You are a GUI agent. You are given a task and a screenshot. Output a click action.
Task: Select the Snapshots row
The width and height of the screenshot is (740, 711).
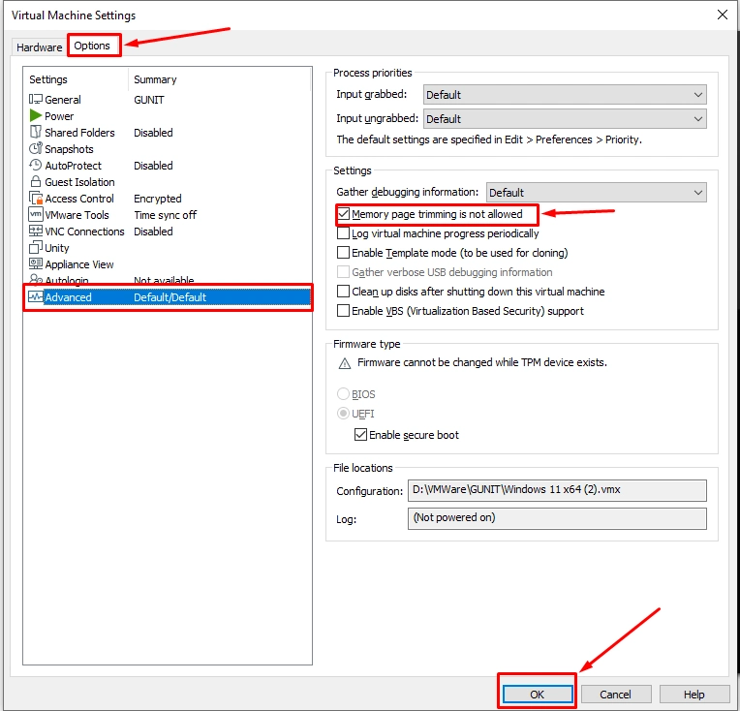(x=168, y=149)
